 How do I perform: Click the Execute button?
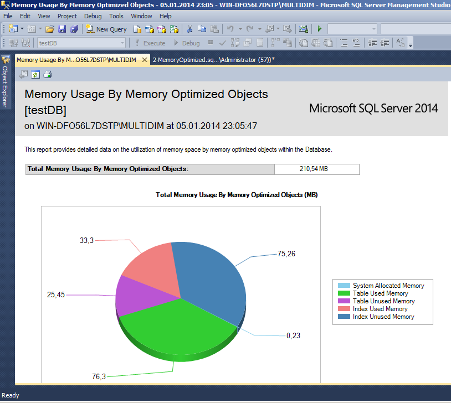pos(150,43)
